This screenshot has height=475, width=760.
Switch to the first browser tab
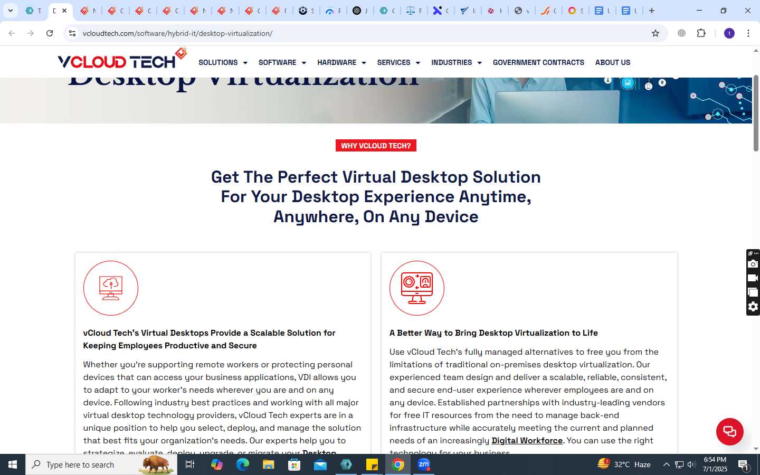[33, 11]
